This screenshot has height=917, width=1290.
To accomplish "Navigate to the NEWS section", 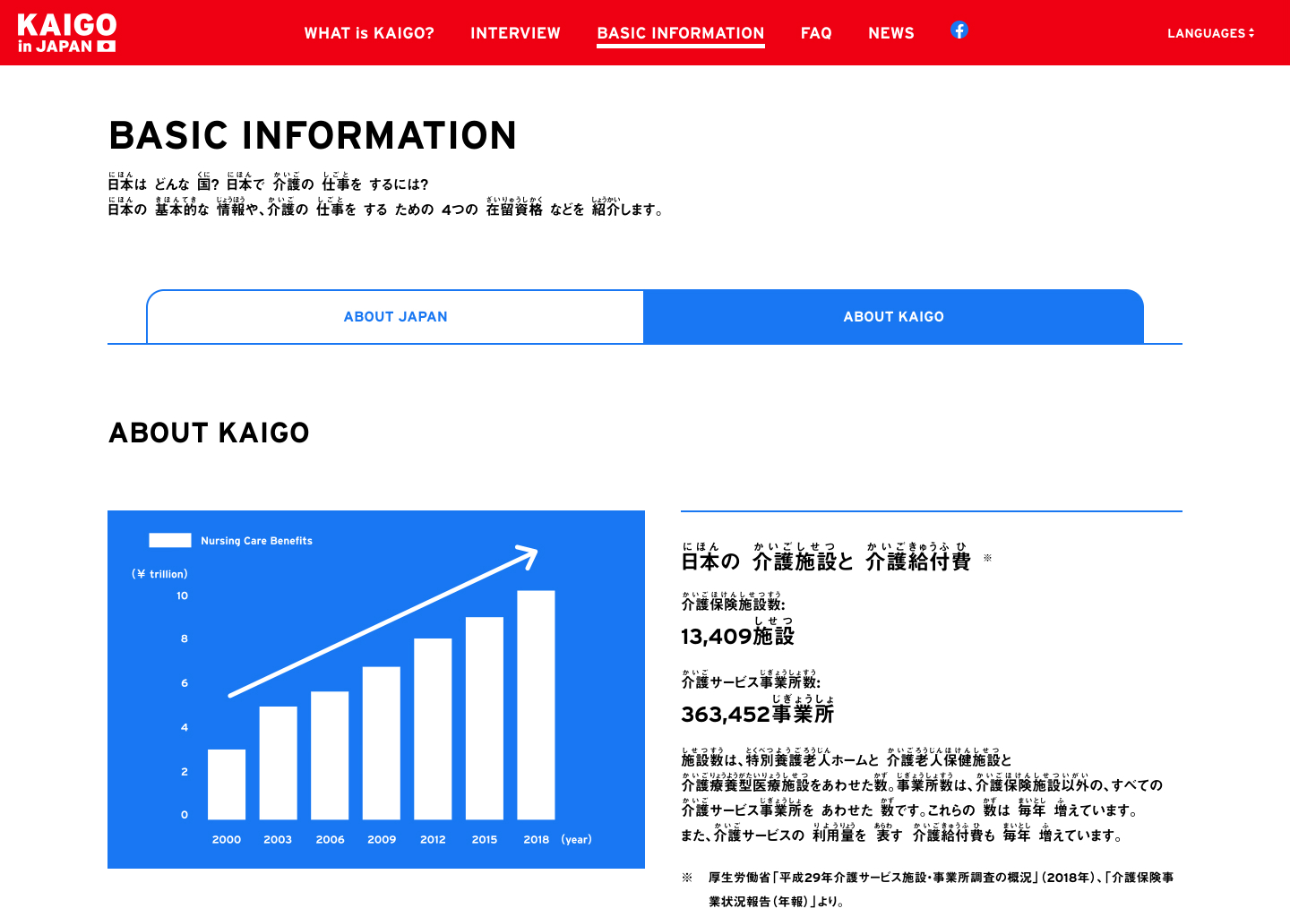I will [890, 33].
